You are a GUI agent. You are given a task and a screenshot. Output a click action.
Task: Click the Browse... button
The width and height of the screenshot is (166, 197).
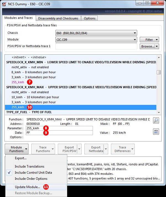pyautogui.click(x=147, y=46)
